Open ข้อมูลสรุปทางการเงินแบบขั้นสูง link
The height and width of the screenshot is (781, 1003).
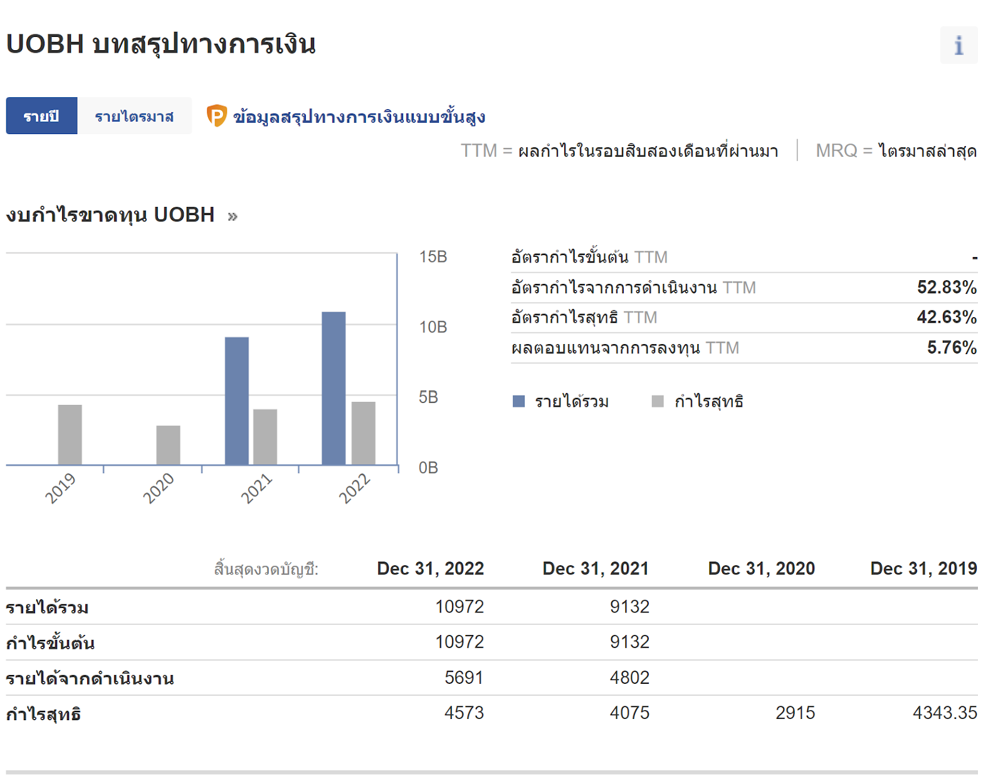tap(359, 117)
